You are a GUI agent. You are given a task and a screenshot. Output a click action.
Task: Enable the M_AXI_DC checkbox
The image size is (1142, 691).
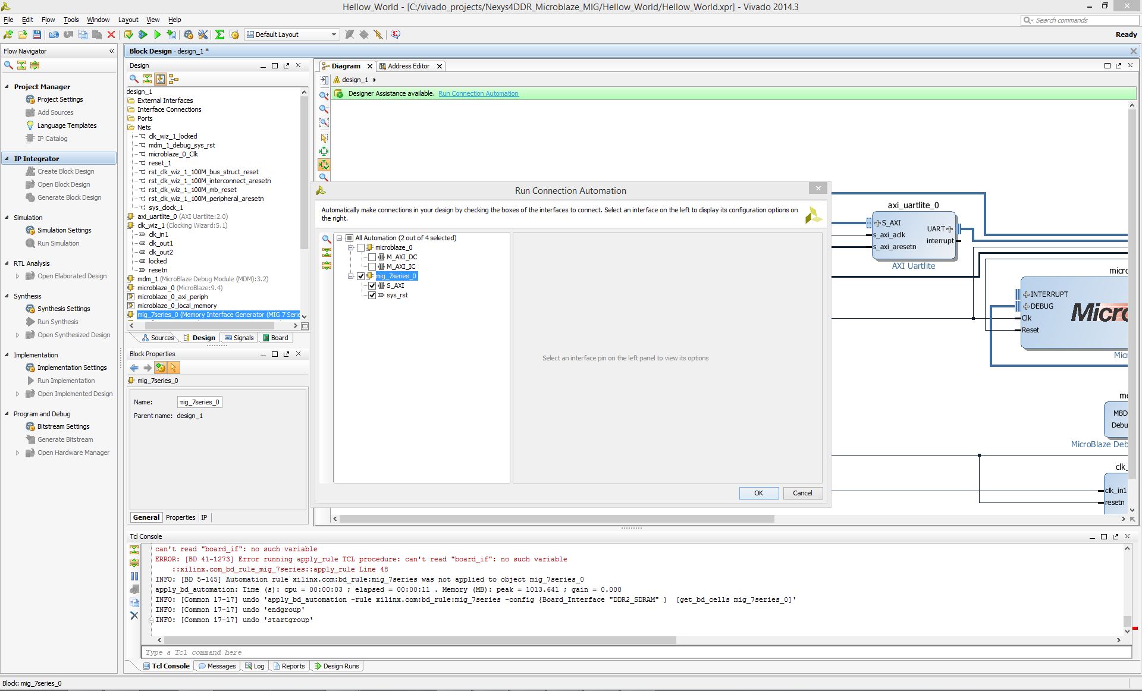tap(372, 257)
